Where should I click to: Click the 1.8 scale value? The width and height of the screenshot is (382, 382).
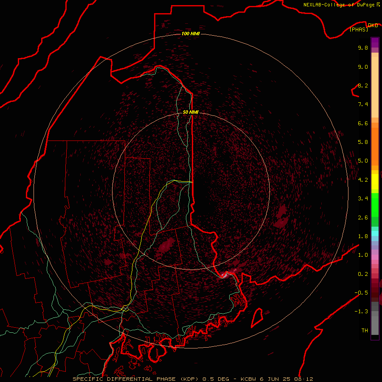[x=363, y=236]
